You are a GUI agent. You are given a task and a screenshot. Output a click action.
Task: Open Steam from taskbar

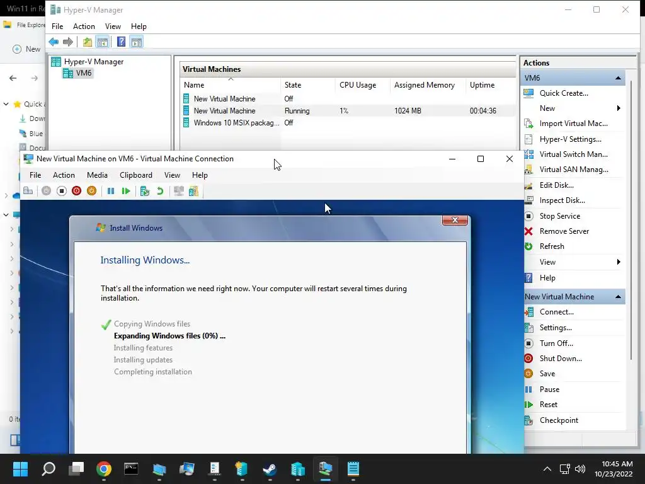[x=270, y=469]
